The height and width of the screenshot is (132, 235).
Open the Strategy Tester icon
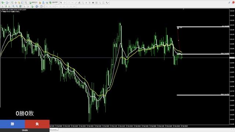(26, 3)
